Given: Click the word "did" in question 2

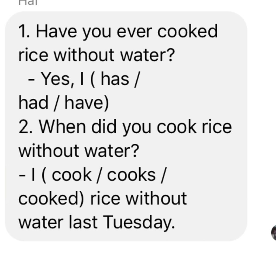Looking at the screenshot, I should pos(104,127).
